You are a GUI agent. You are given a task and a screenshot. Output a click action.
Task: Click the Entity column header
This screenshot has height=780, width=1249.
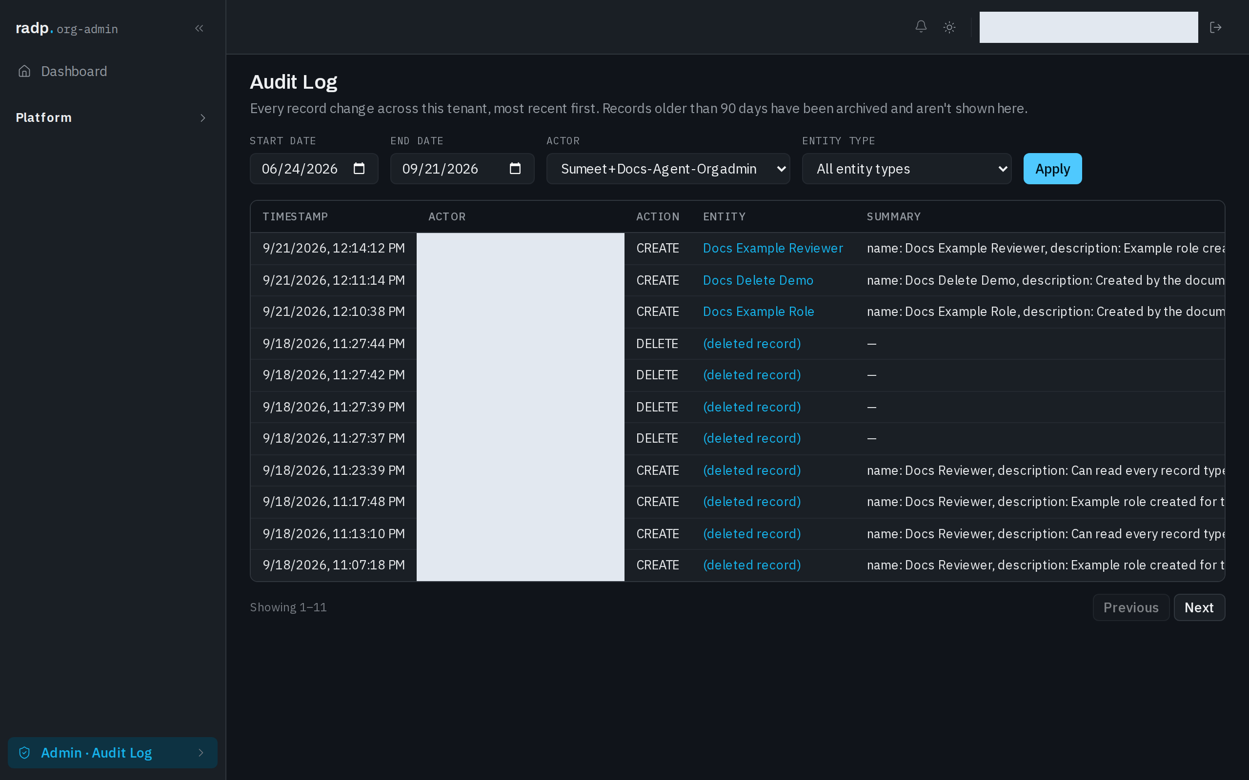coord(724,216)
